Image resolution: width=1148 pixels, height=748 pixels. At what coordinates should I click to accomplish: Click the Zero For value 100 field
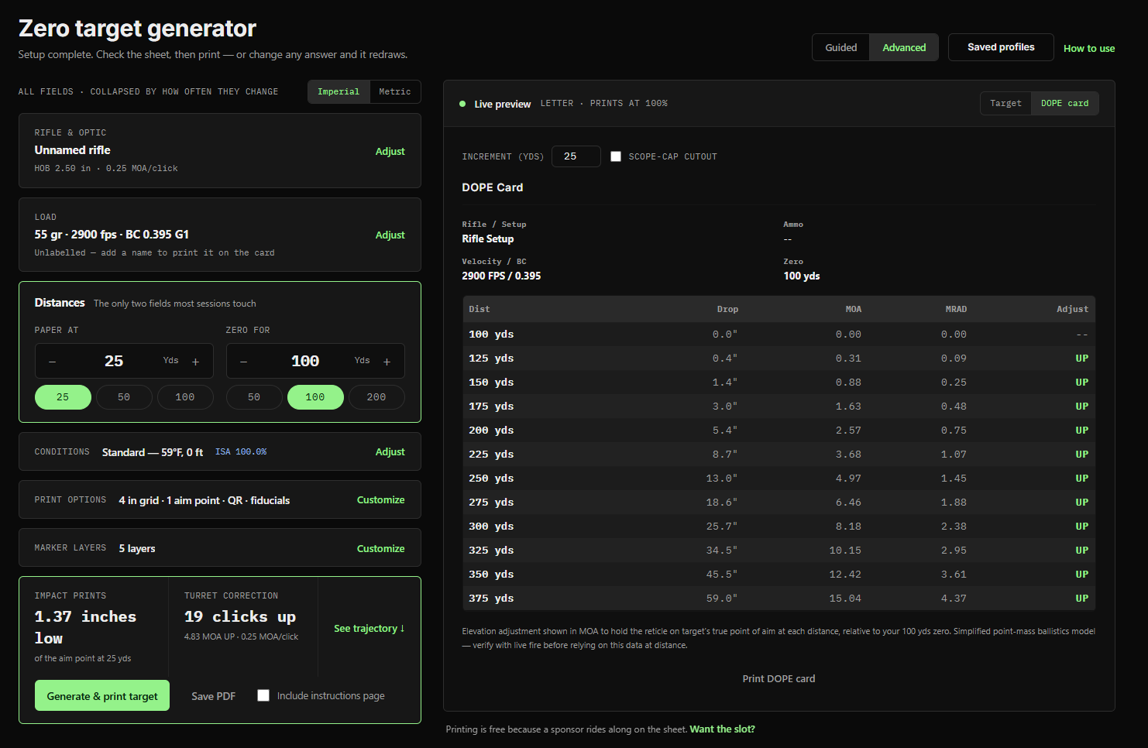[x=305, y=361]
